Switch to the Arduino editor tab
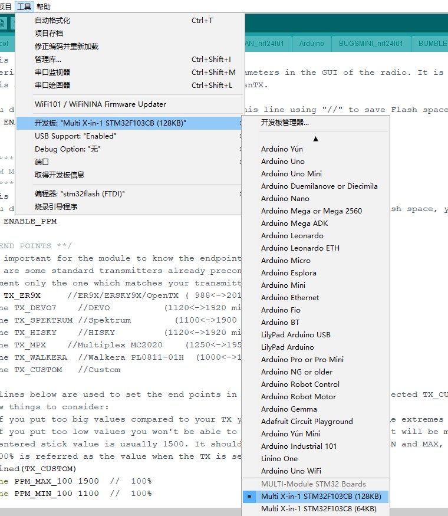The height and width of the screenshot is (516, 448). click(x=311, y=44)
